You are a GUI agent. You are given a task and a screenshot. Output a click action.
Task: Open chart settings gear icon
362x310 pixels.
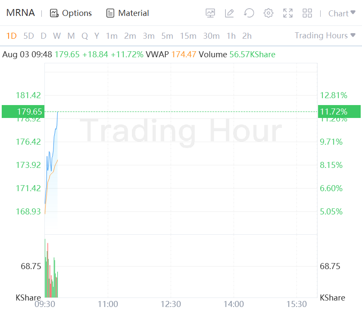coord(268,13)
